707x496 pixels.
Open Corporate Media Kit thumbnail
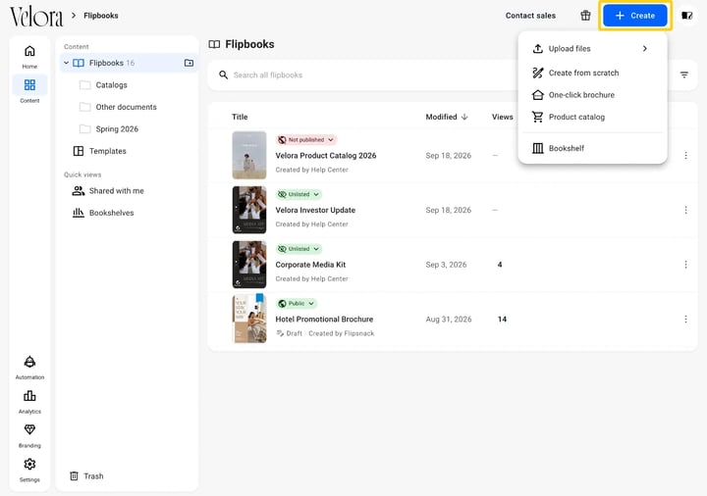[x=249, y=265]
